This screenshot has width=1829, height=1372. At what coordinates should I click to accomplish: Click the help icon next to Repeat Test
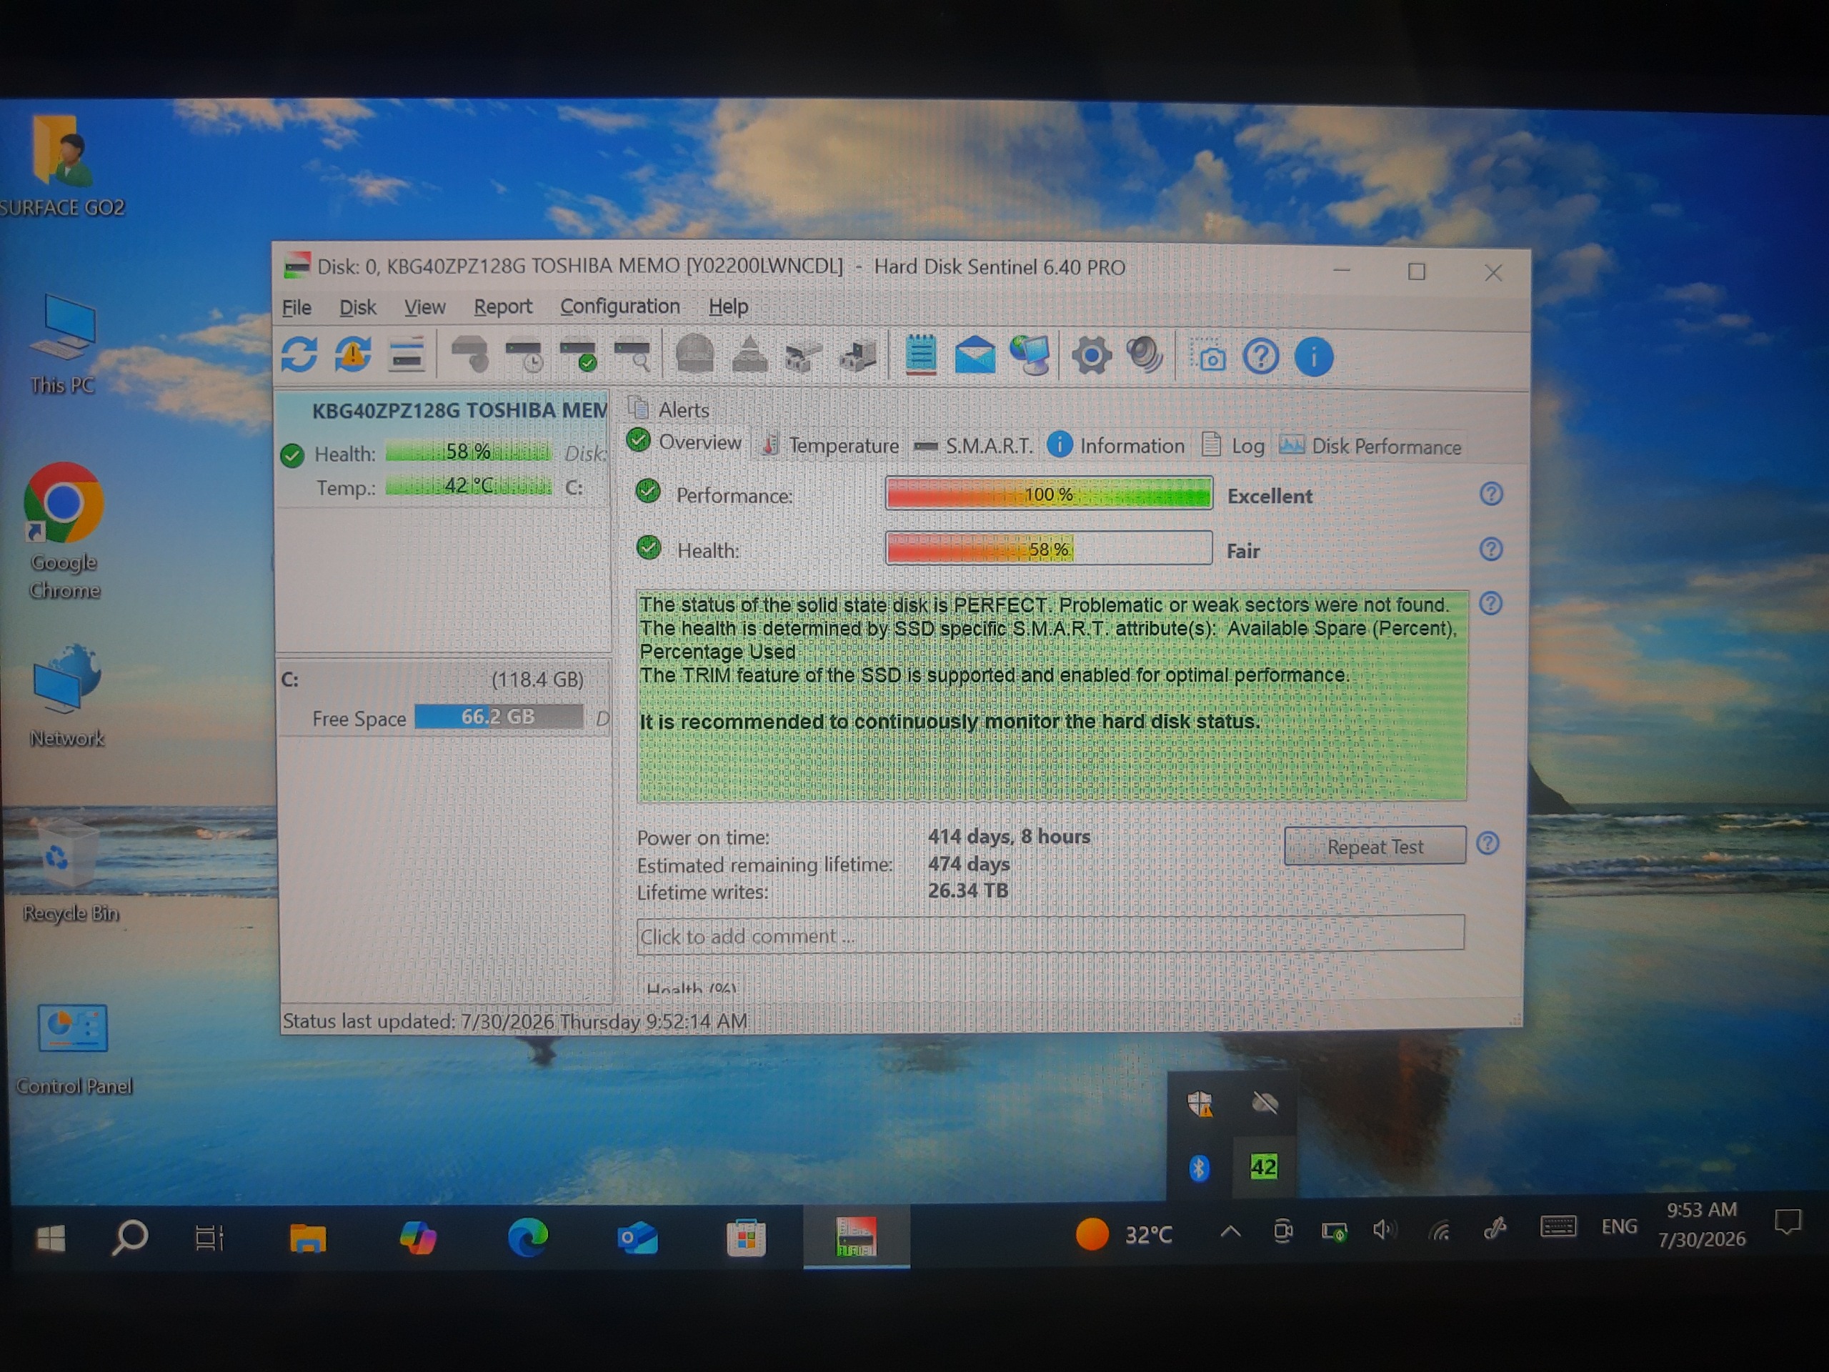pos(1487,843)
